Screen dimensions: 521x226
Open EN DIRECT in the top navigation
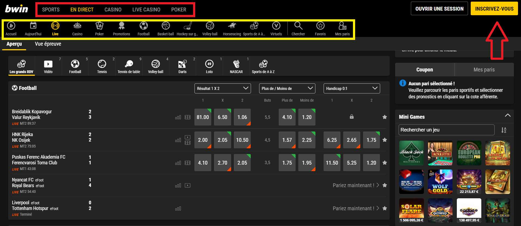(x=82, y=10)
